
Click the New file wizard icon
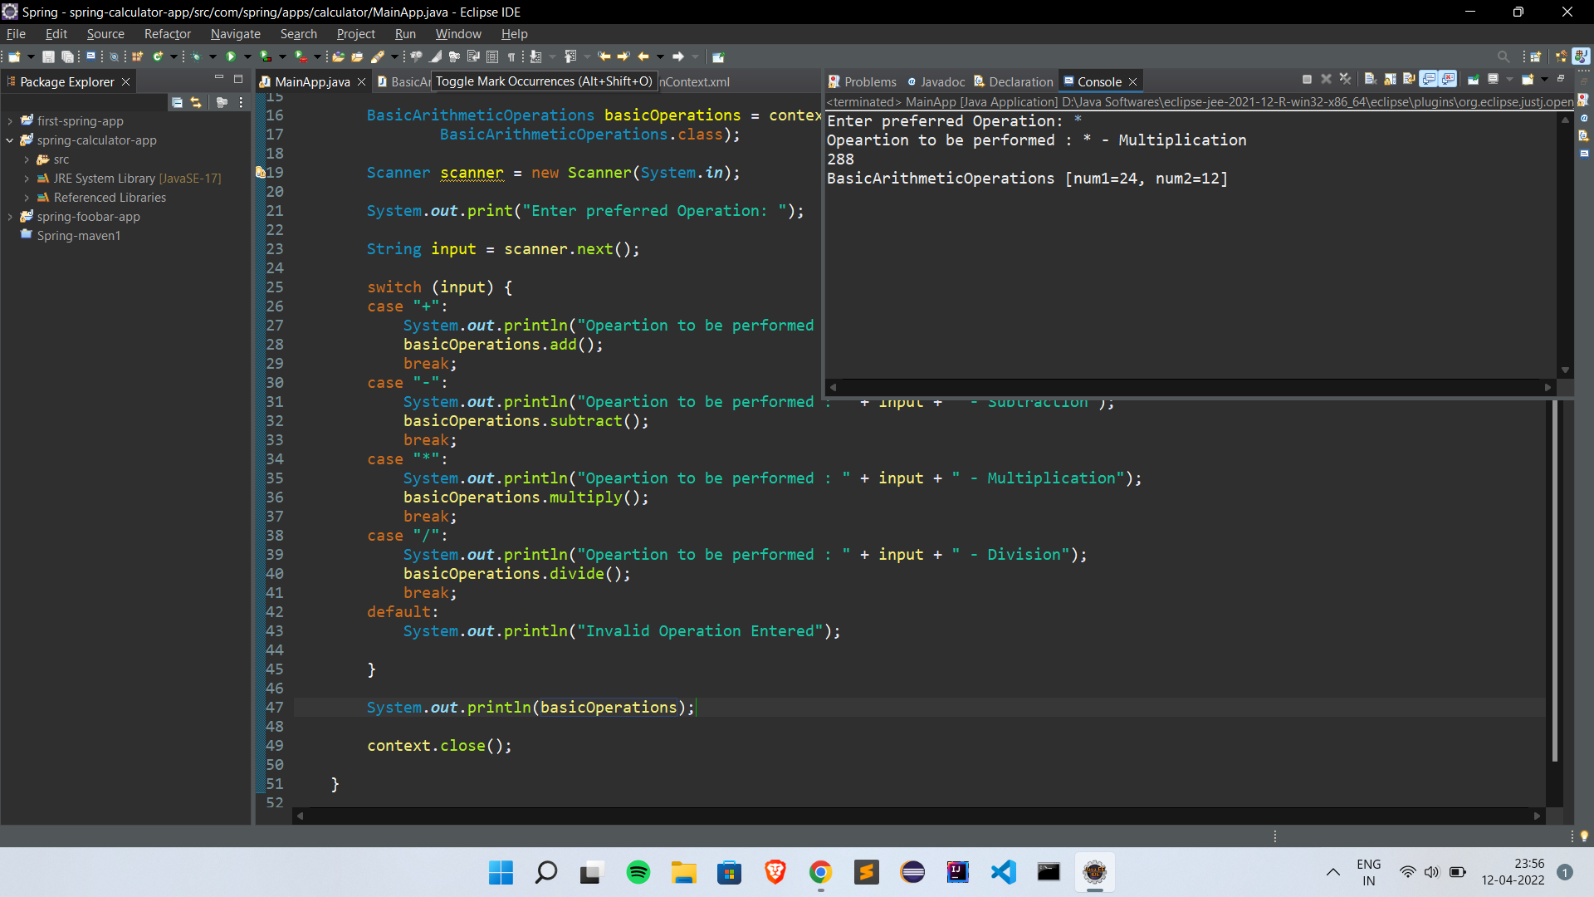[14, 57]
